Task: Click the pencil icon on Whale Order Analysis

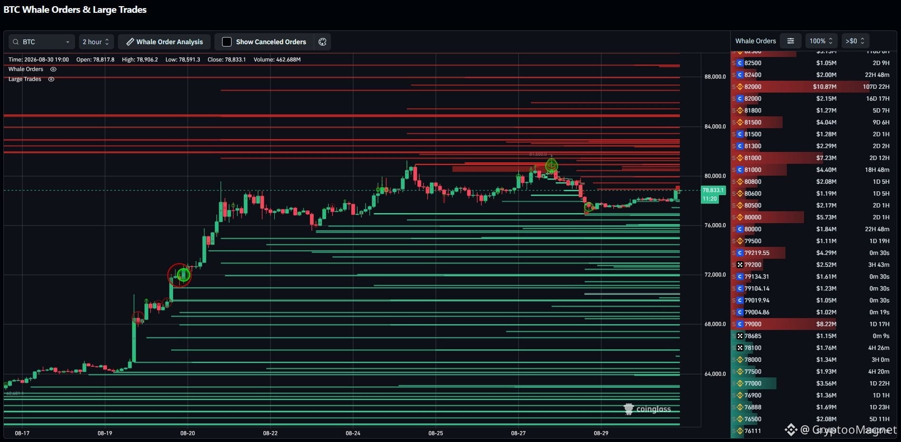Action: point(130,42)
